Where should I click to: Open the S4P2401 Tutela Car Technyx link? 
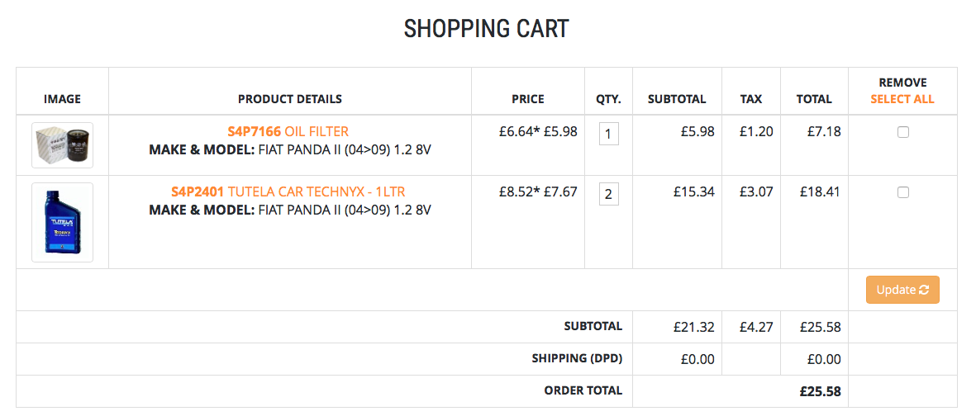[x=288, y=192]
